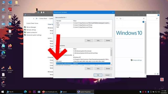The width and height of the screenshot is (168, 94).
Task: Select the row with DriverData value
Action: click(83, 53)
